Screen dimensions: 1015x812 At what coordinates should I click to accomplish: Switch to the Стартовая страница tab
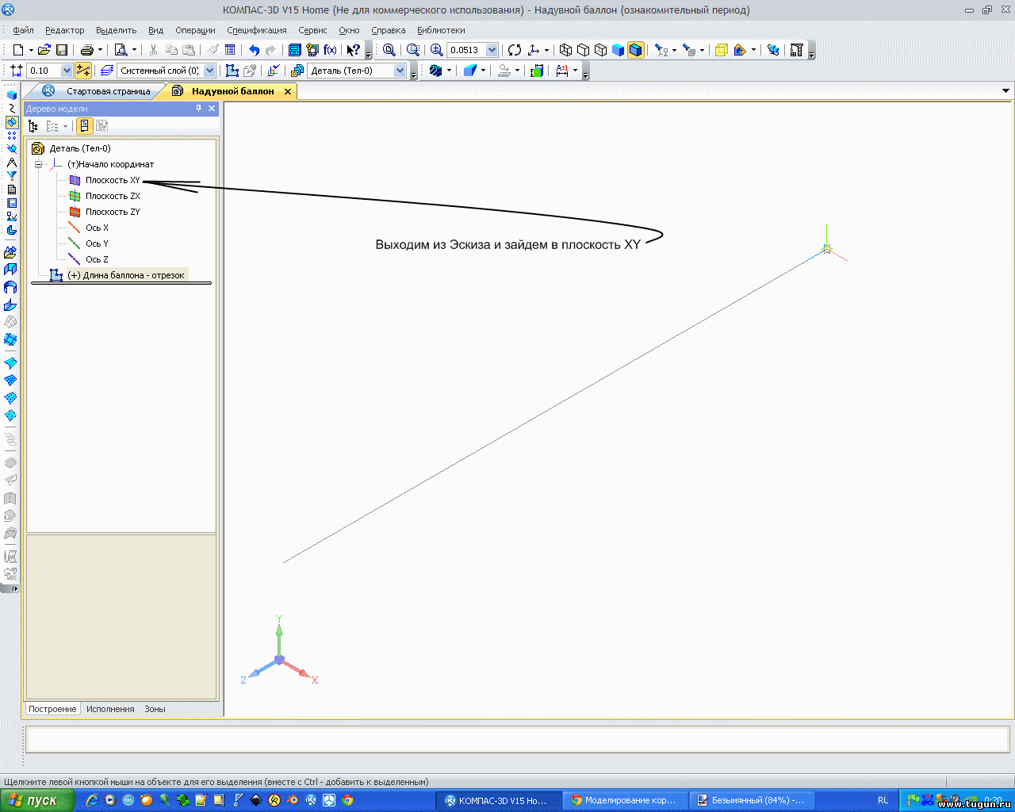point(108,91)
